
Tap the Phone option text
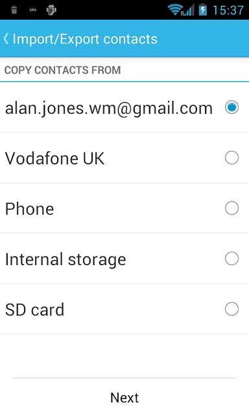click(30, 209)
